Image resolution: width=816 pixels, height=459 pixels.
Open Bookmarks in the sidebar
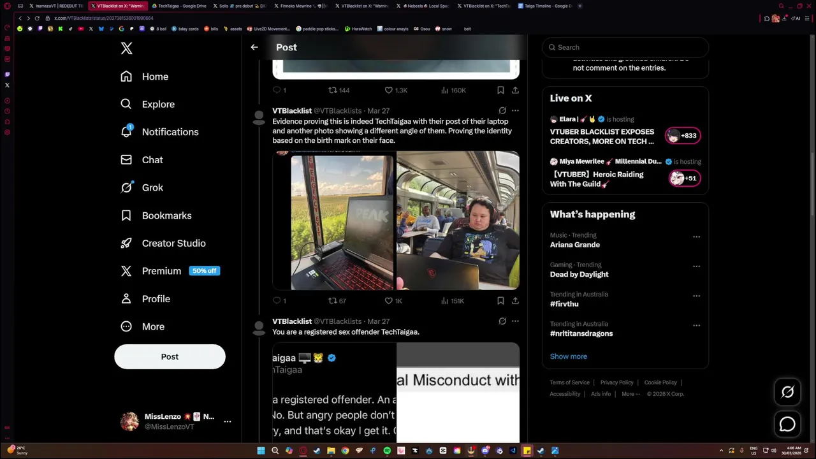[x=156, y=215]
